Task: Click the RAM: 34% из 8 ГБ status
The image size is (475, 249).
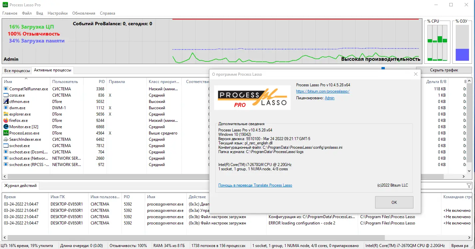Action: [169, 246]
